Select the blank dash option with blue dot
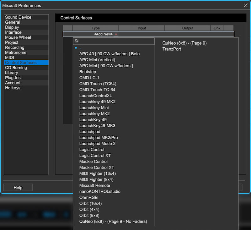 (80, 48)
